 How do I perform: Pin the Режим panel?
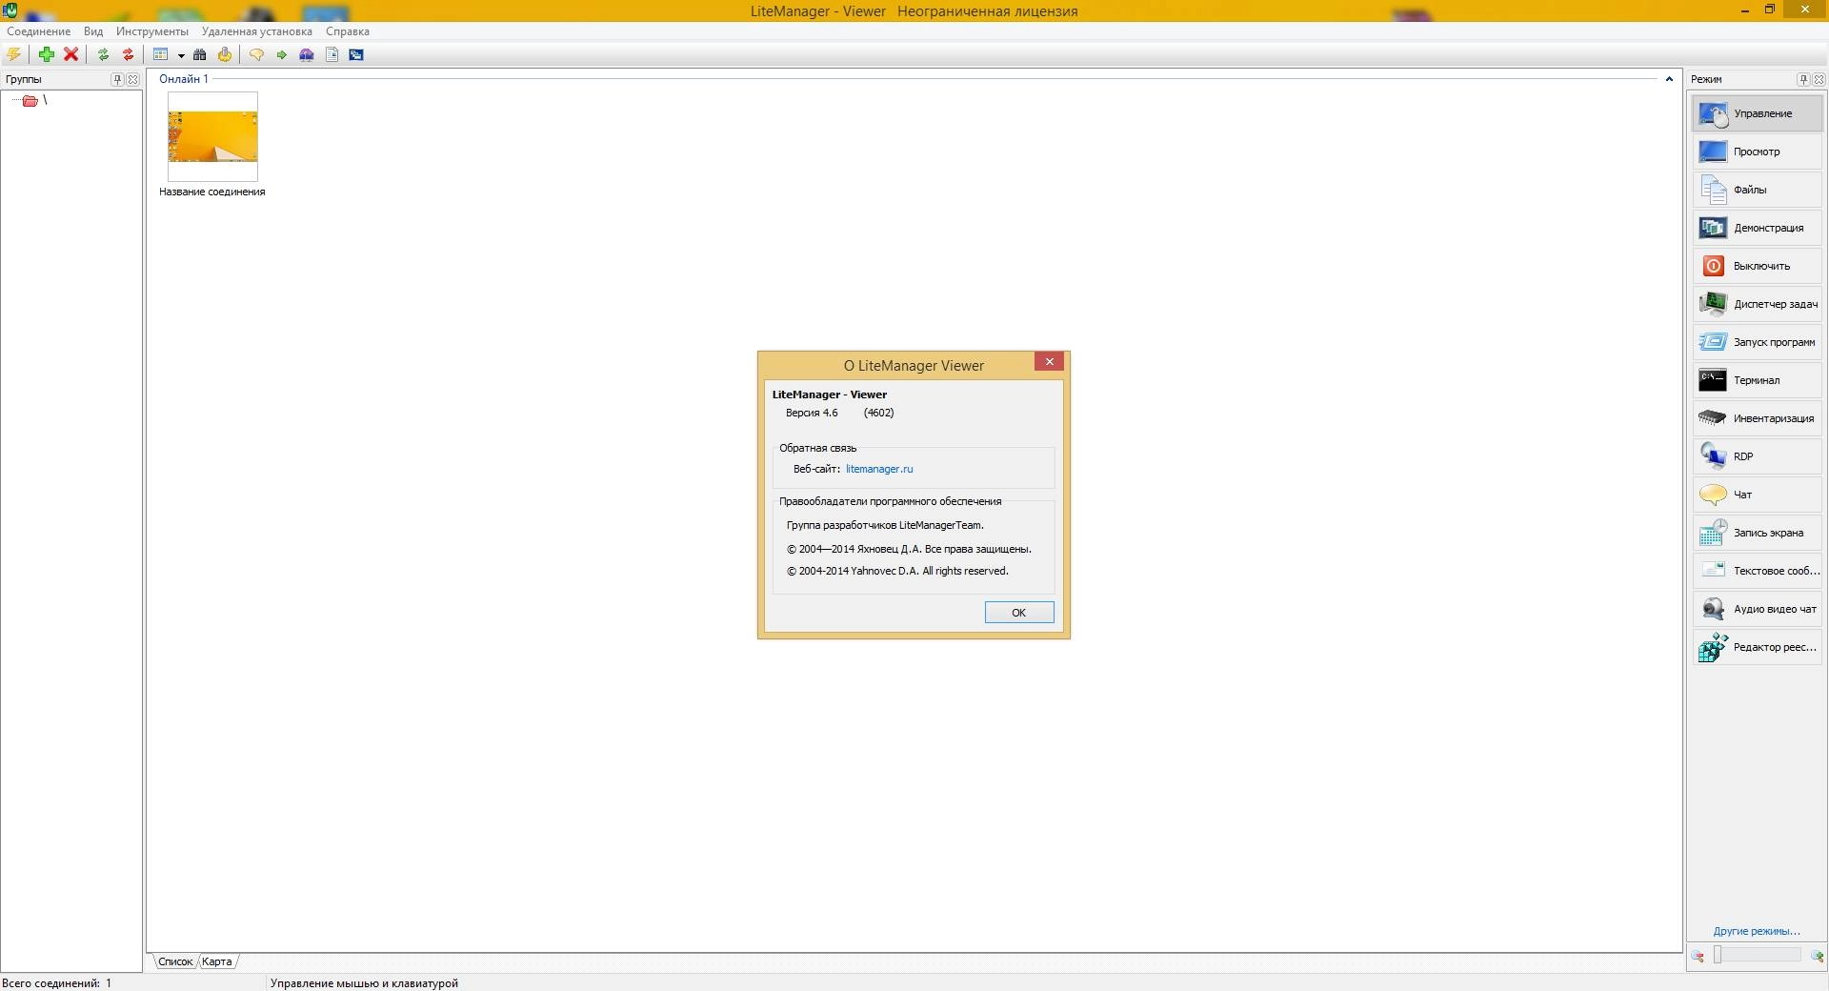point(1803,79)
